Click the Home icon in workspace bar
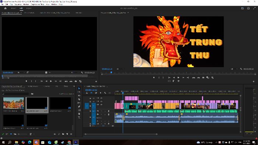Viewport: 258px width, 145px height. point(5,8)
